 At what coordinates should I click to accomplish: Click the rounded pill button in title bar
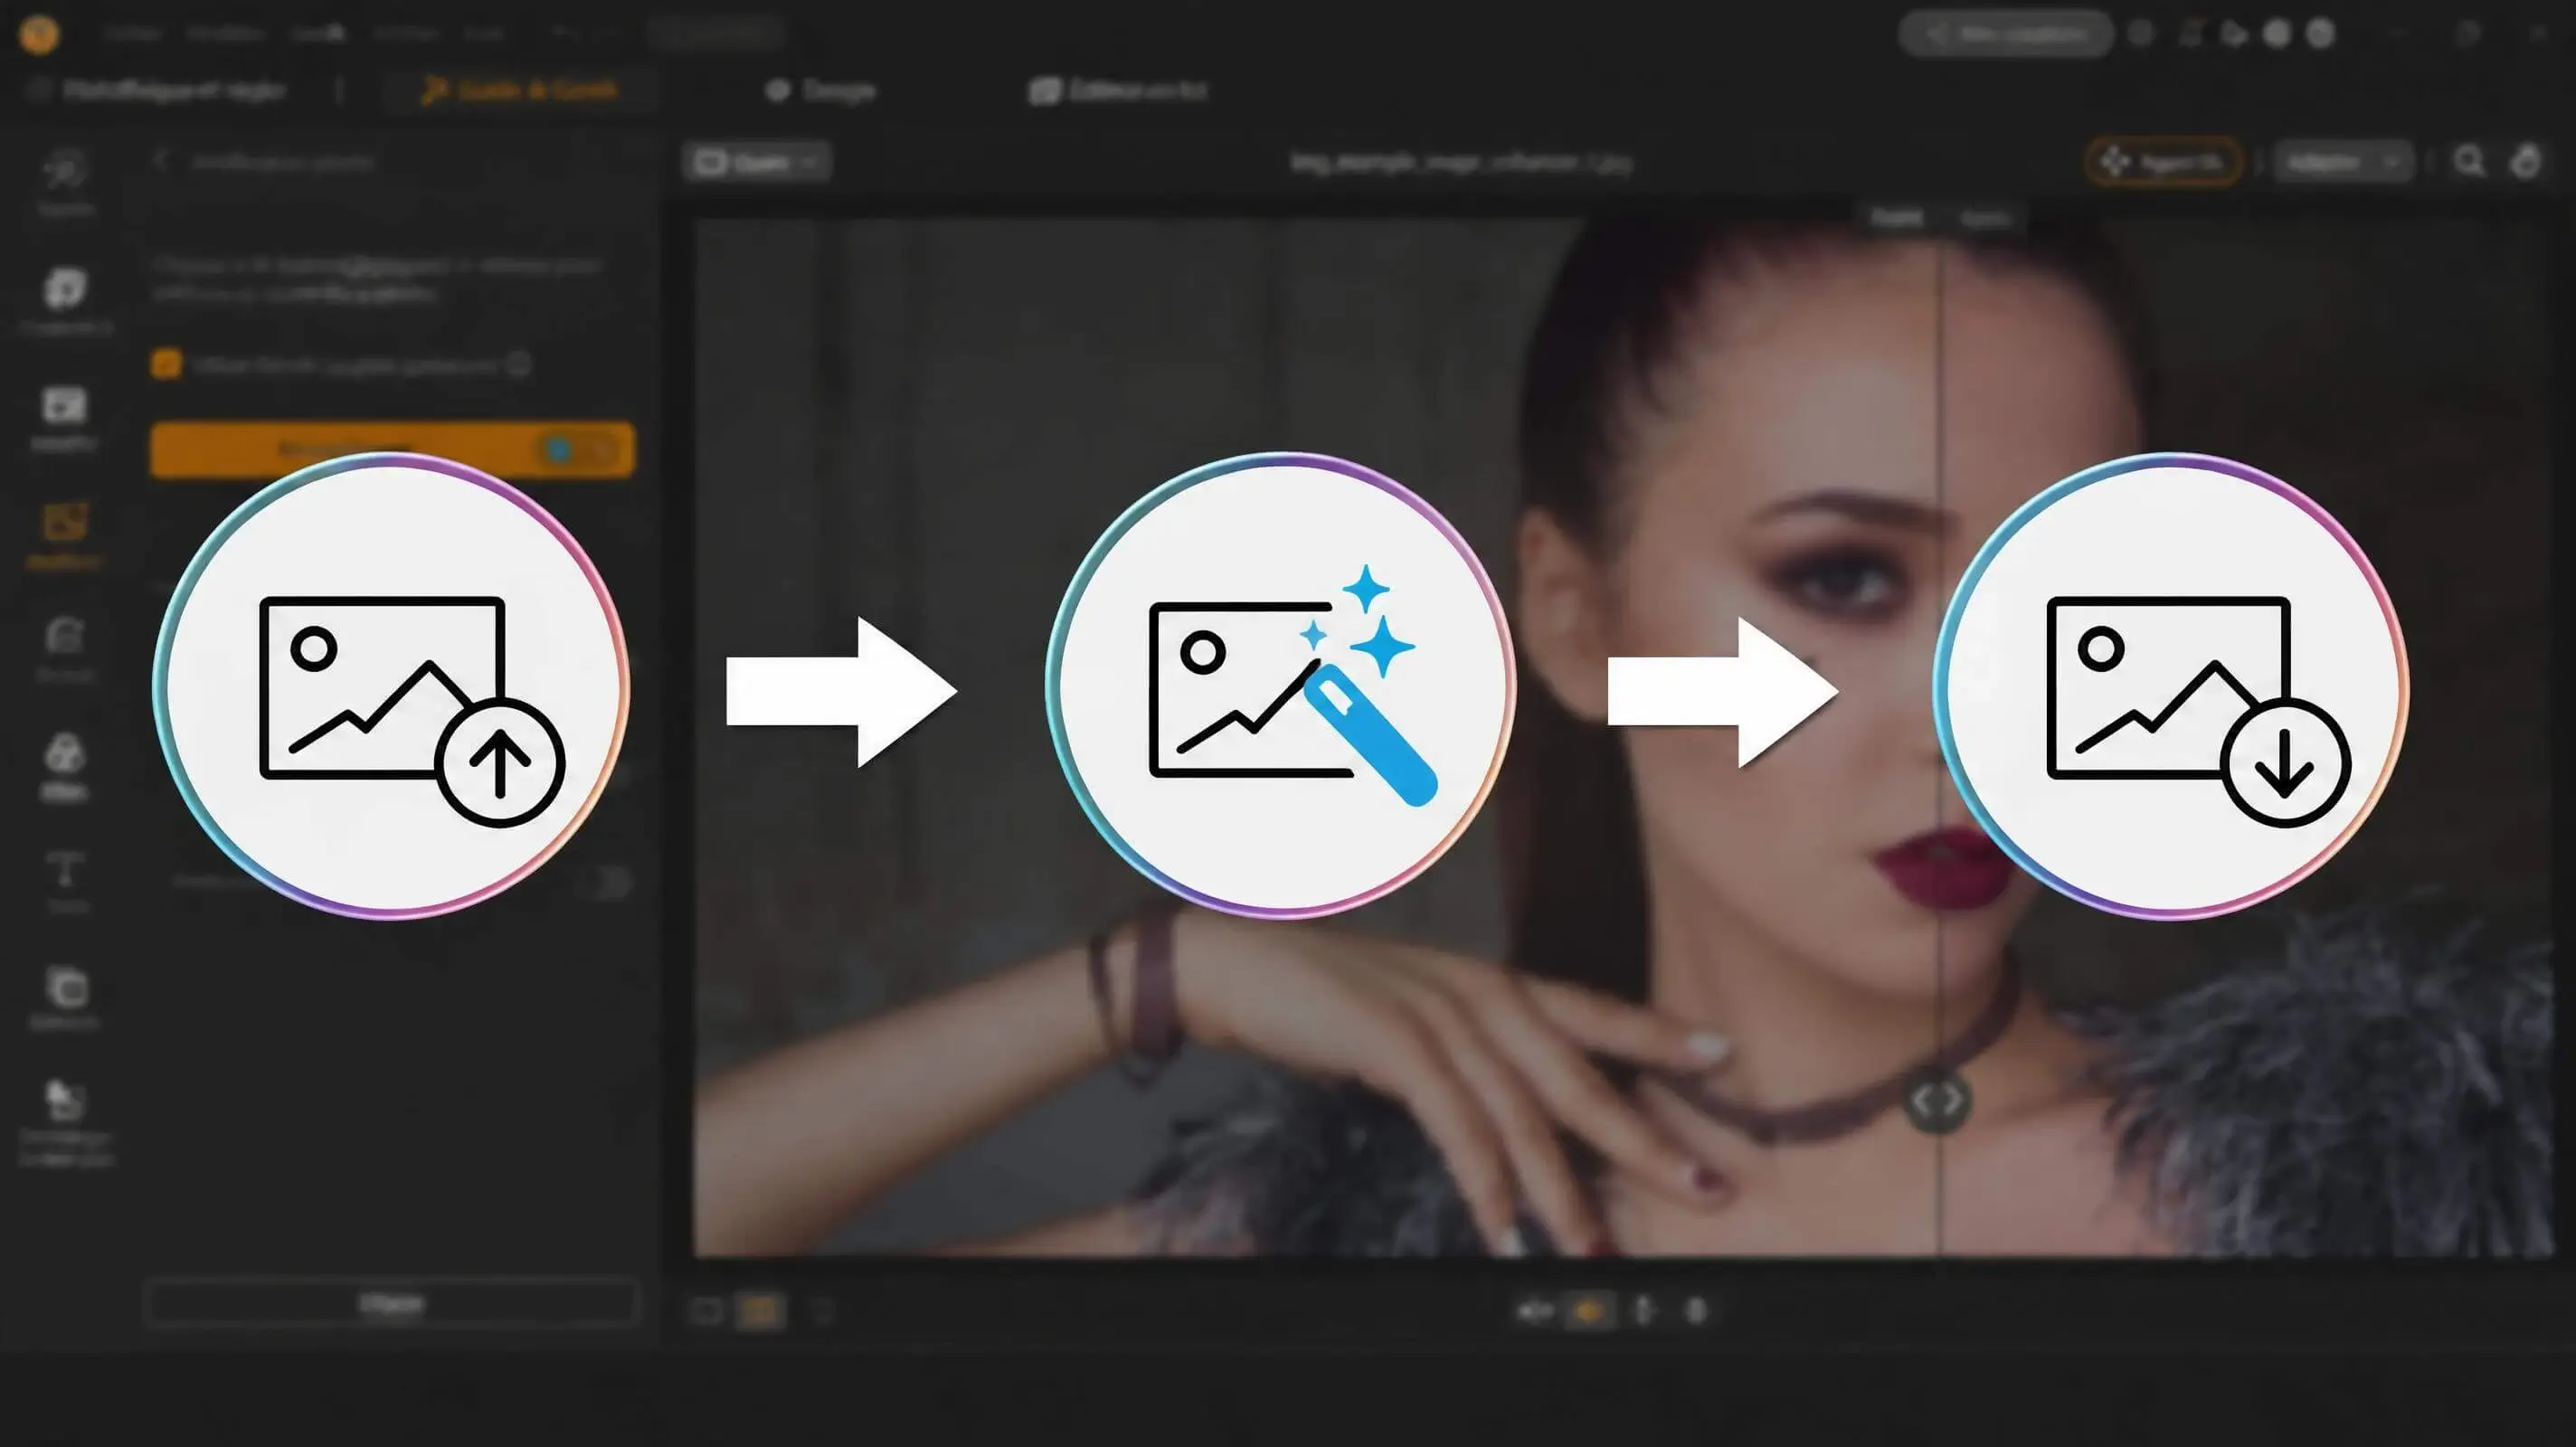pyautogui.click(x=2005, y=34)
